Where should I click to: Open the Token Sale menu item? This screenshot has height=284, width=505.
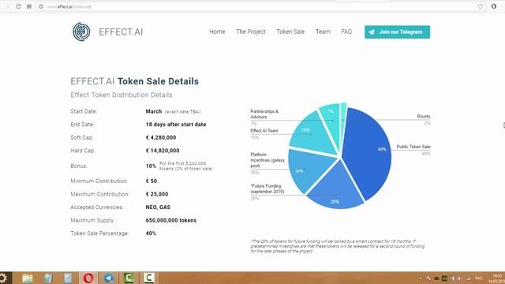290,32
